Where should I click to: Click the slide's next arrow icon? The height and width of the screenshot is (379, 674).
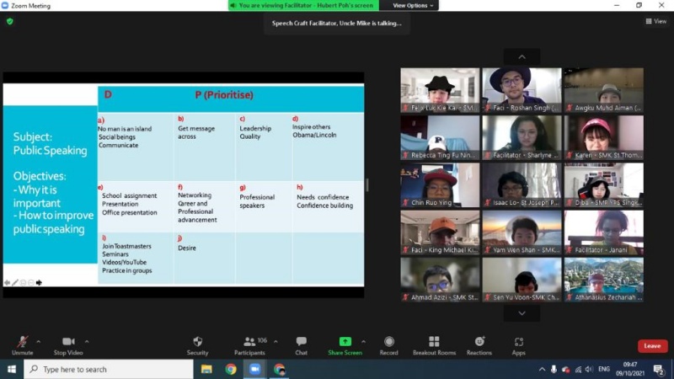(x=39, y=282)
